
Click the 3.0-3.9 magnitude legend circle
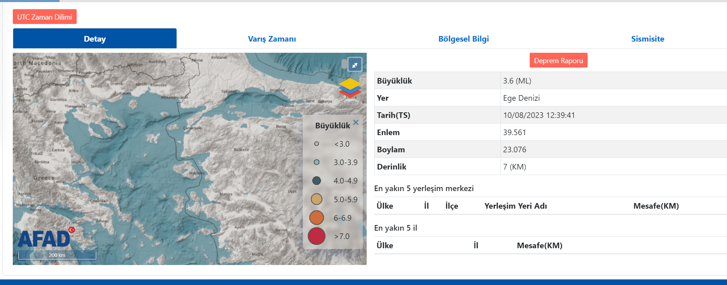point(316,162)
